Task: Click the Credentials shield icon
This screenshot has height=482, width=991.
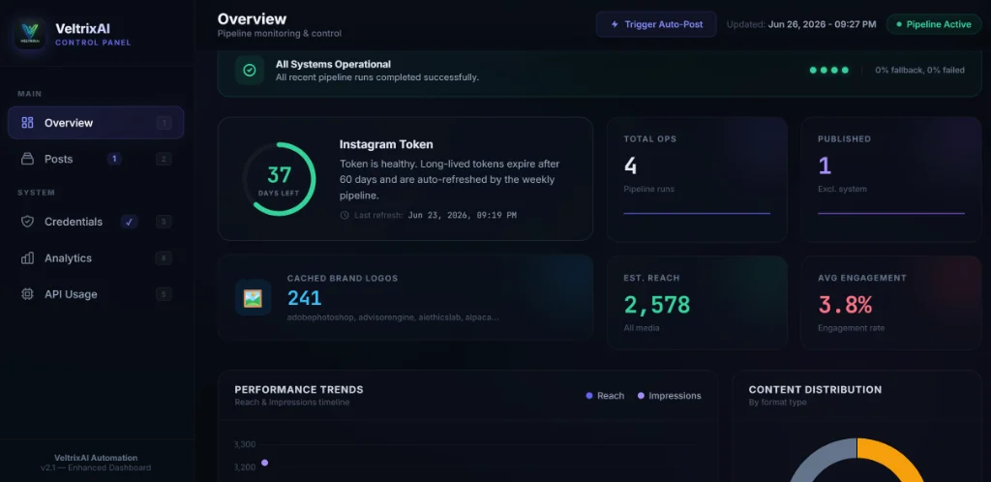Action: 27,222
